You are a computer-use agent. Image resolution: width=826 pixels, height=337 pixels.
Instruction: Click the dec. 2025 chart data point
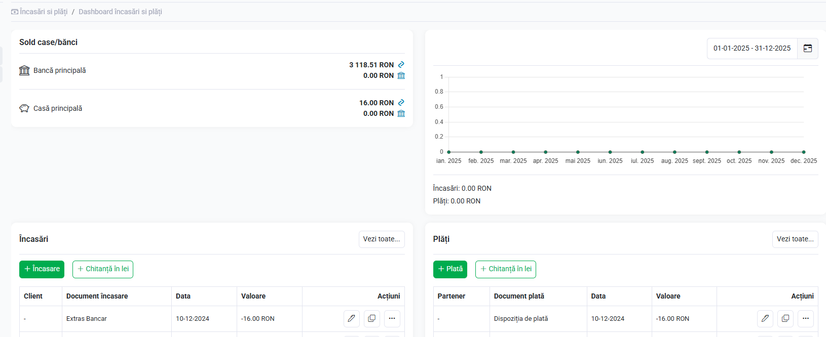click(804, 152)
